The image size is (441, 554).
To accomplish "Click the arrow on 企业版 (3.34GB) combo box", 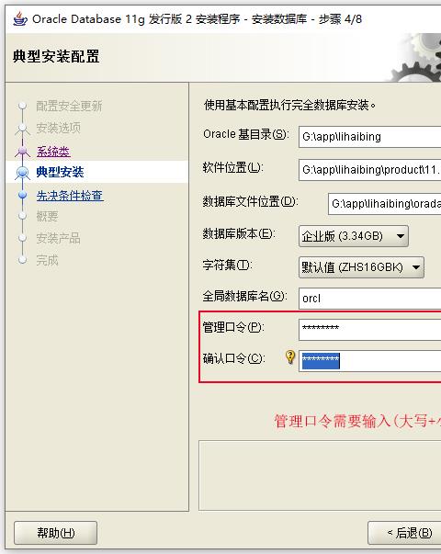I will pyautogui.click(x=401, y=236).
